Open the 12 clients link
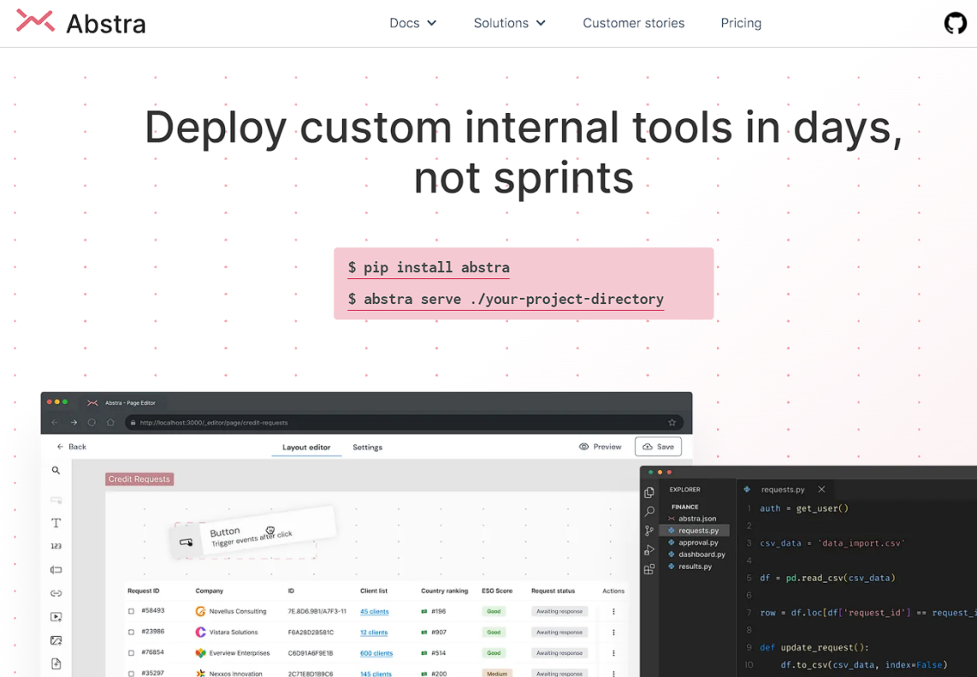This screenshot has width=977, height=677. click(x=374, y=632)
